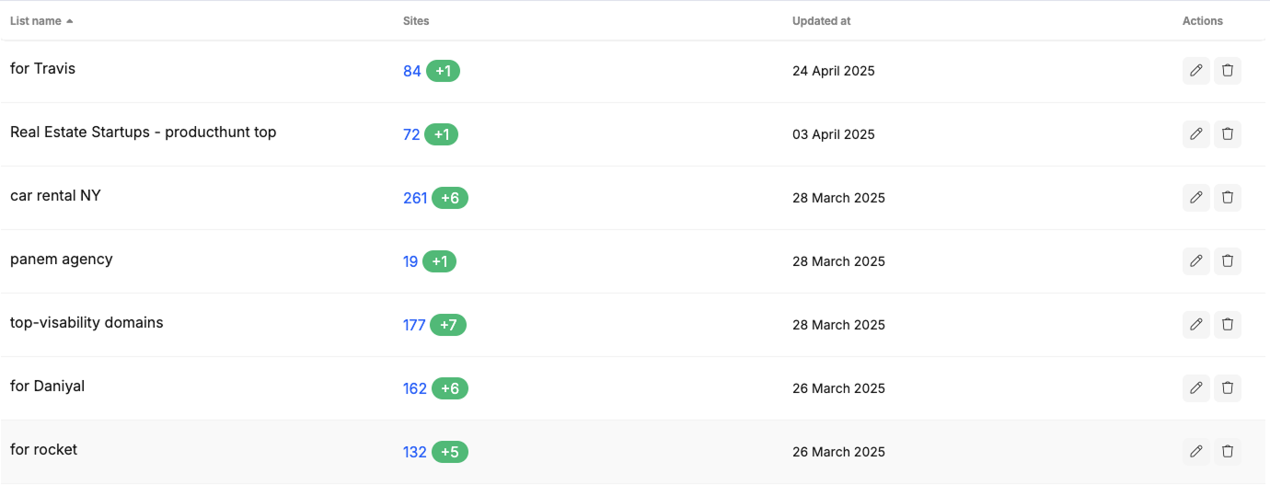
Task: Open the 162 sites link
Action: point(415,388)
